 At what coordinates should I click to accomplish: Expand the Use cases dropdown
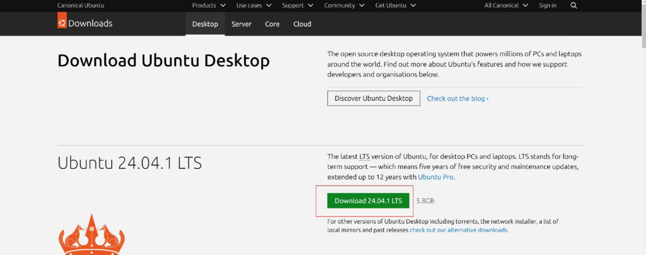[x=254, y=5]
